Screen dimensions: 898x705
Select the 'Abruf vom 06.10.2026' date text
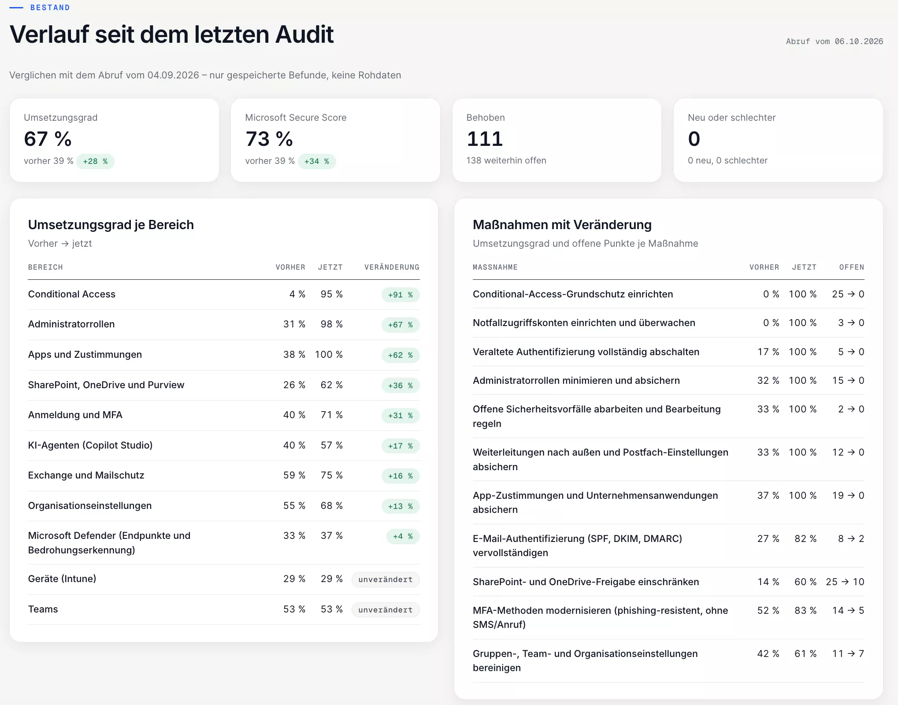click(835, 41)
